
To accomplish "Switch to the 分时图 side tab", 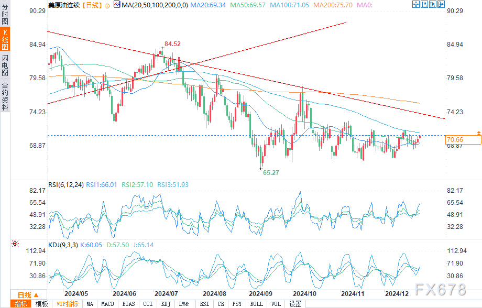I will (5, 15).
